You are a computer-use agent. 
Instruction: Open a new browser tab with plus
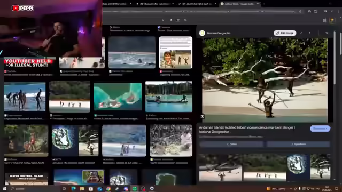pyautogui.click(x=264, y=4)
